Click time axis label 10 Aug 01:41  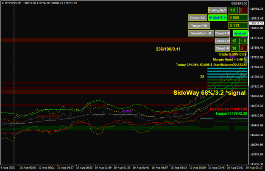click(141, 168)
